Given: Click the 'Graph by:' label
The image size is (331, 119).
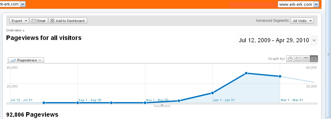Looking at the screenshot, I should click(x=276, y=59).
